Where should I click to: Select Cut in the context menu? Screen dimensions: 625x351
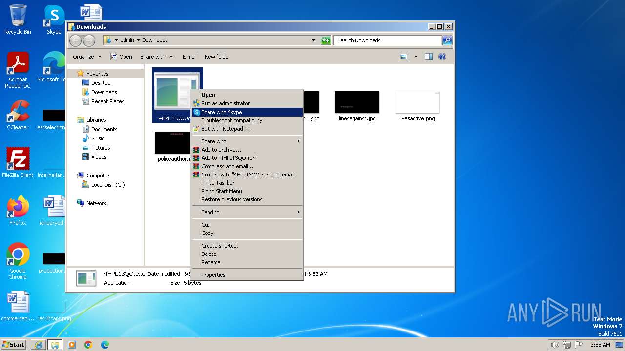[x=247, y=225]
